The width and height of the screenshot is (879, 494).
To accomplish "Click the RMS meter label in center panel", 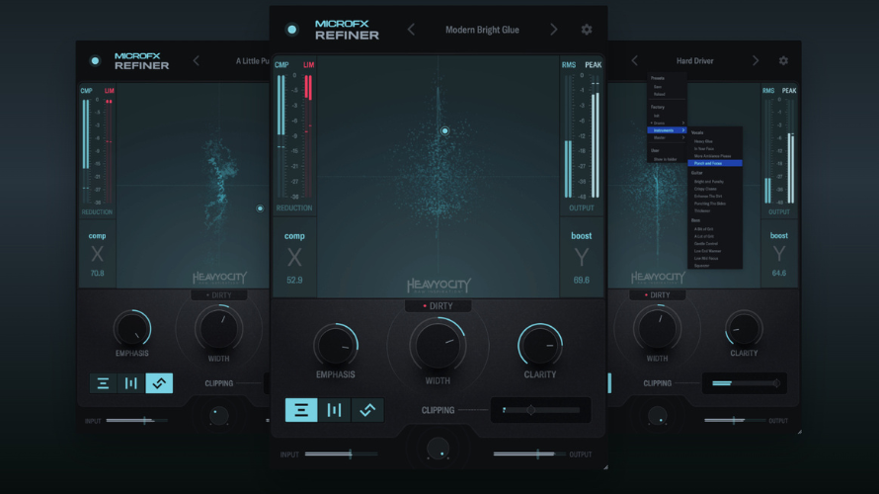I will click(569, 65).
